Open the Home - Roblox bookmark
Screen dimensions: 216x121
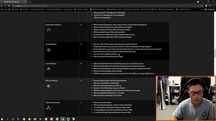tap(81, 9)
